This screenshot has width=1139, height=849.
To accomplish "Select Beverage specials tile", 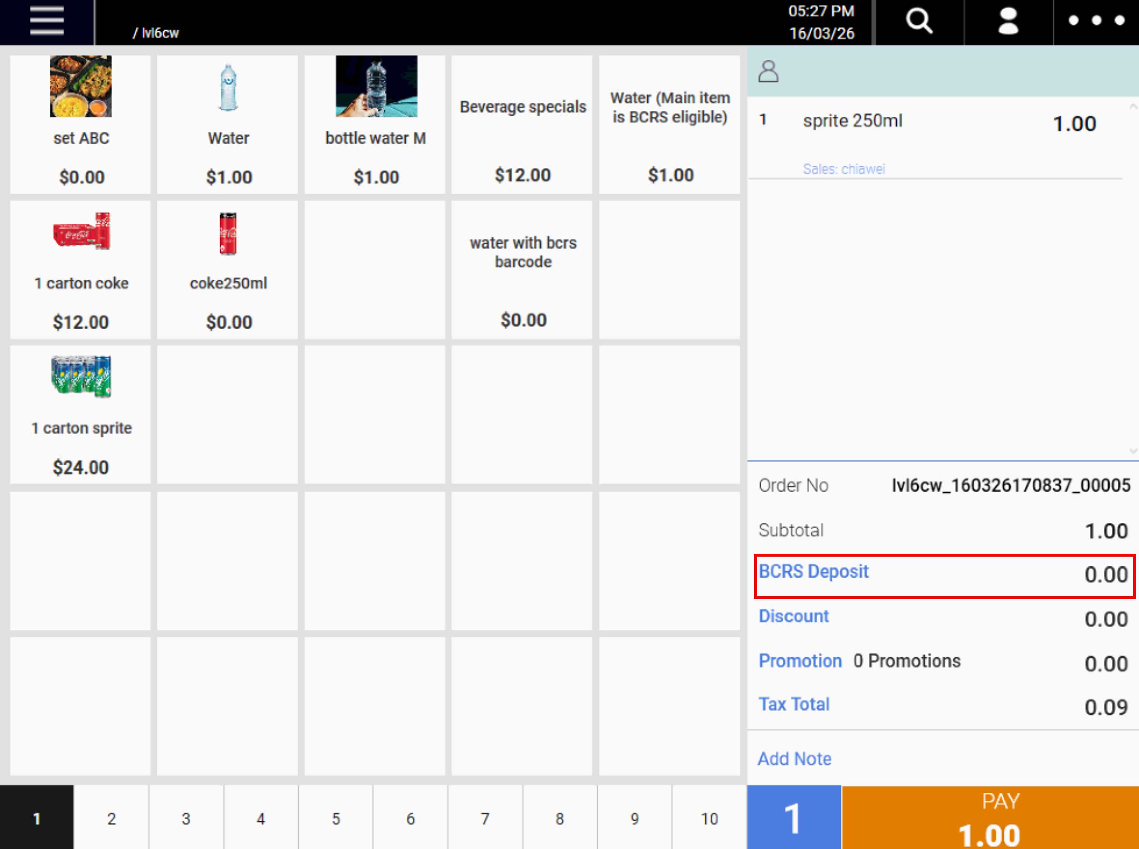I will pyautogui.click(x=522, y=124).
